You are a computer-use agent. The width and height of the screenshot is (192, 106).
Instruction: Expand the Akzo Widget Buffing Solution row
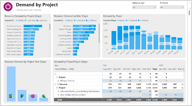(58, 95)
